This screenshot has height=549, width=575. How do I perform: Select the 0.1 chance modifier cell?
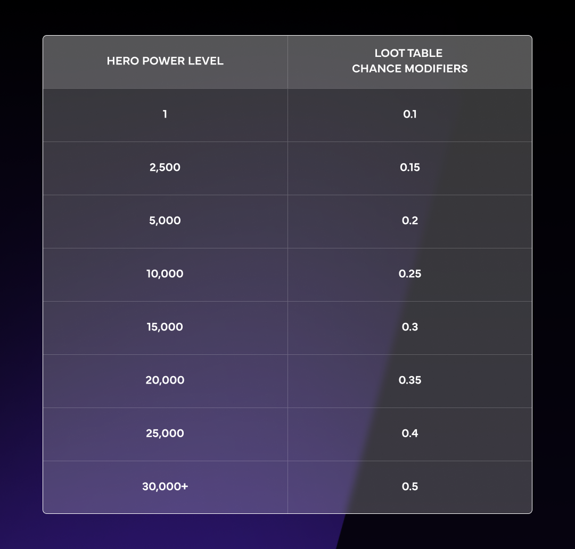click(409, 114)
